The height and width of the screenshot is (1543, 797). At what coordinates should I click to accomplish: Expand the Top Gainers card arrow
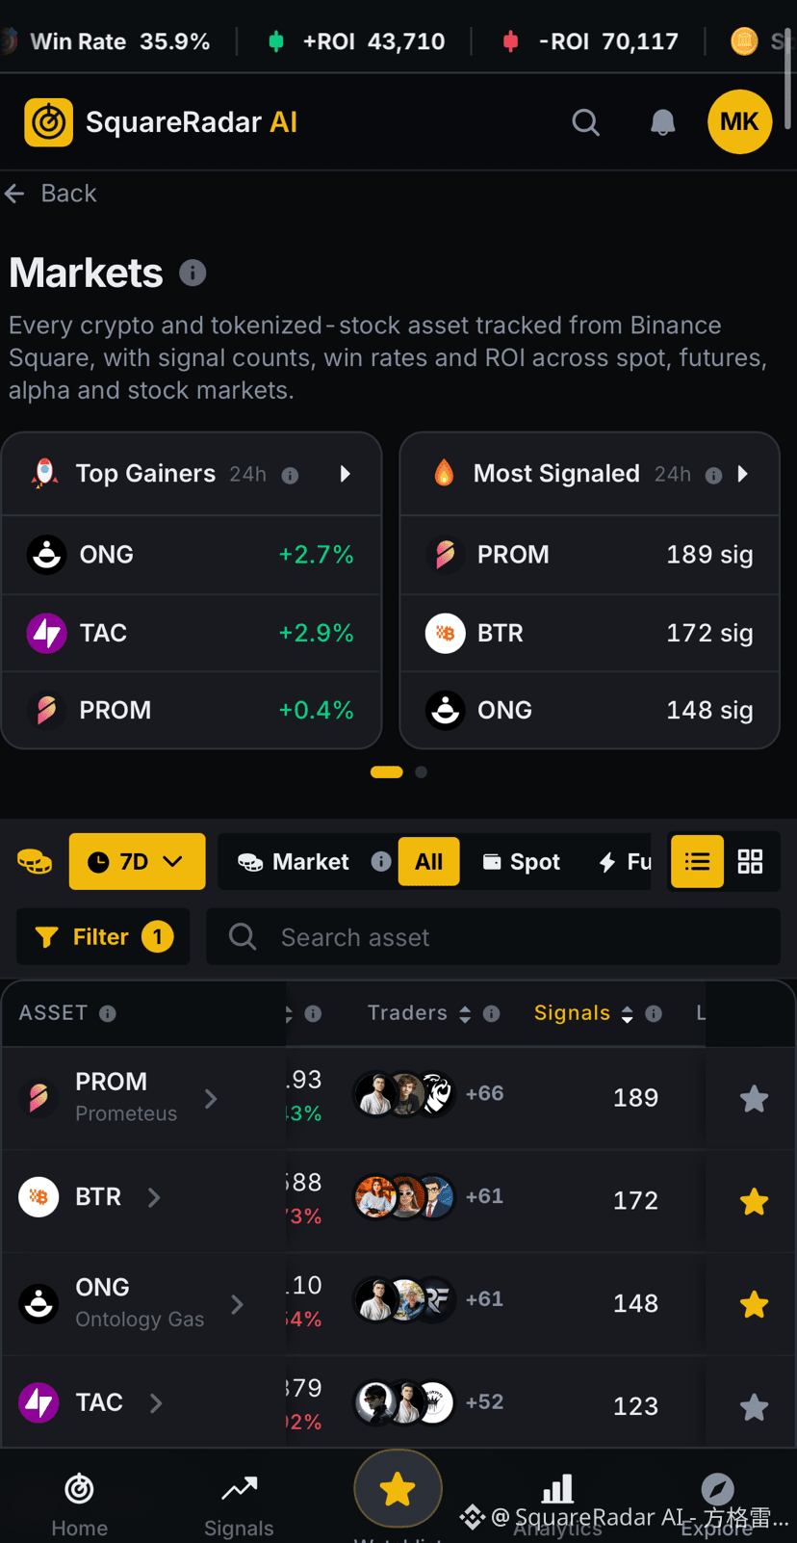(x=345, y=474)
